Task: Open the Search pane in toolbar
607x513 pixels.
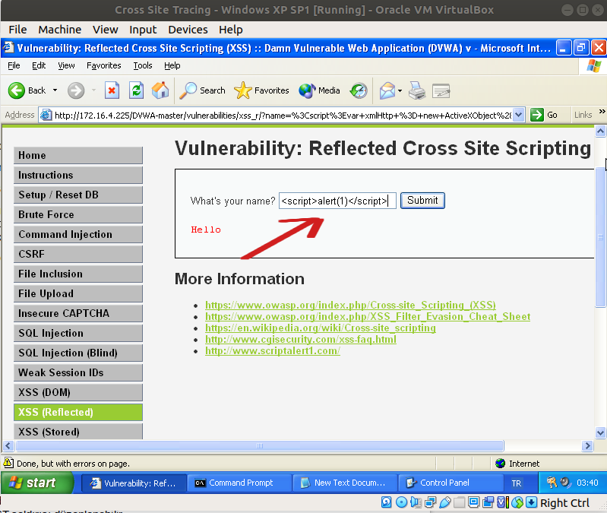Action: [x=203, y=91]
